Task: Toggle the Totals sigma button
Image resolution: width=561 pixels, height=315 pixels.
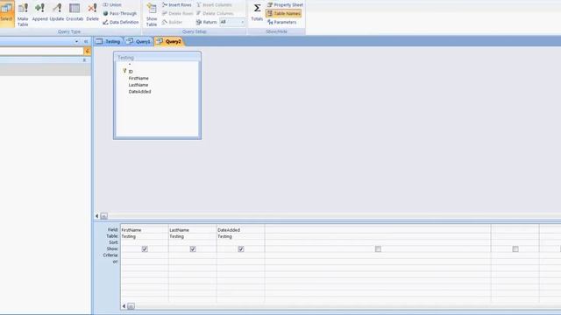Action: click(x=257, y=12)
